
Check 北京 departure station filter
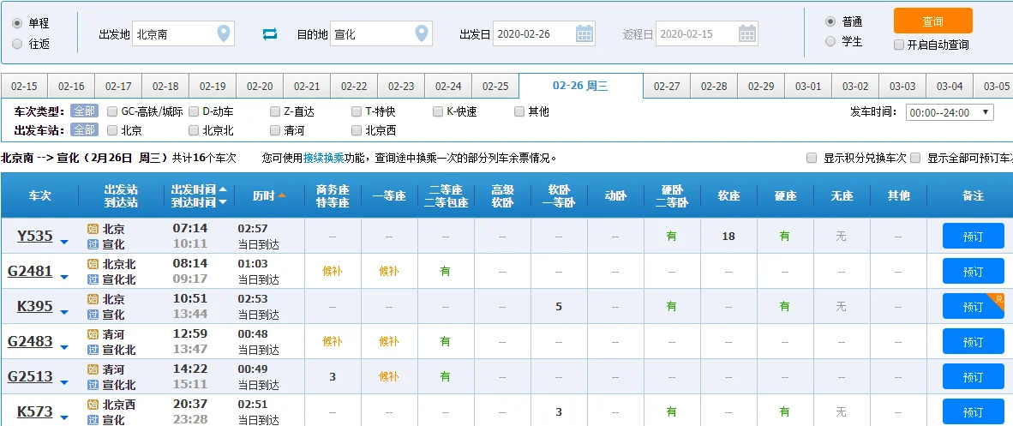click(112, 130)
